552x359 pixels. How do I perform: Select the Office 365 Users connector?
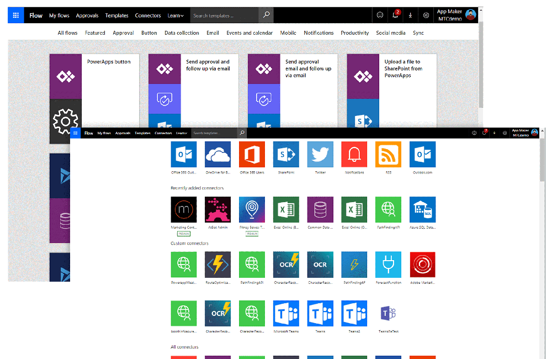pos(252,154)
